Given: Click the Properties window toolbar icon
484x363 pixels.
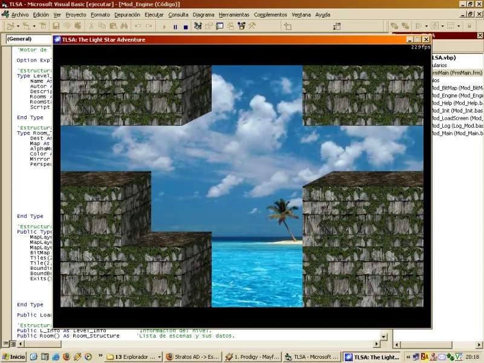Looking at the screenshot, I should coord(209,27).
